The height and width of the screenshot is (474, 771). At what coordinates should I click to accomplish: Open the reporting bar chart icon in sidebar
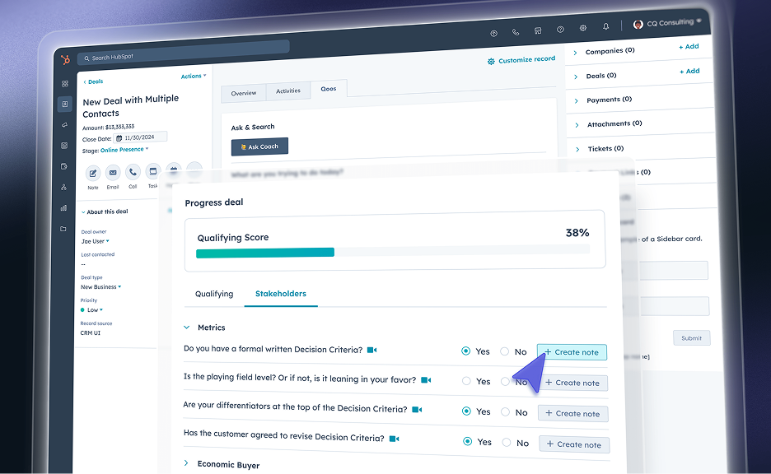[63, 207]
